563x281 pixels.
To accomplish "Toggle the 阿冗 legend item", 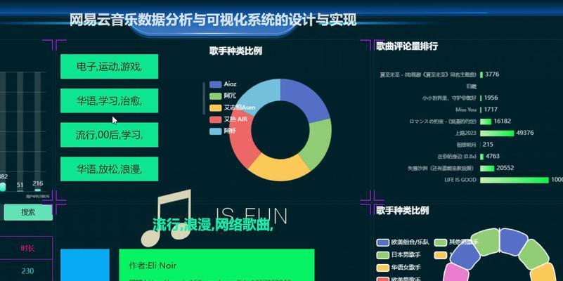I will tap(223, 96).
